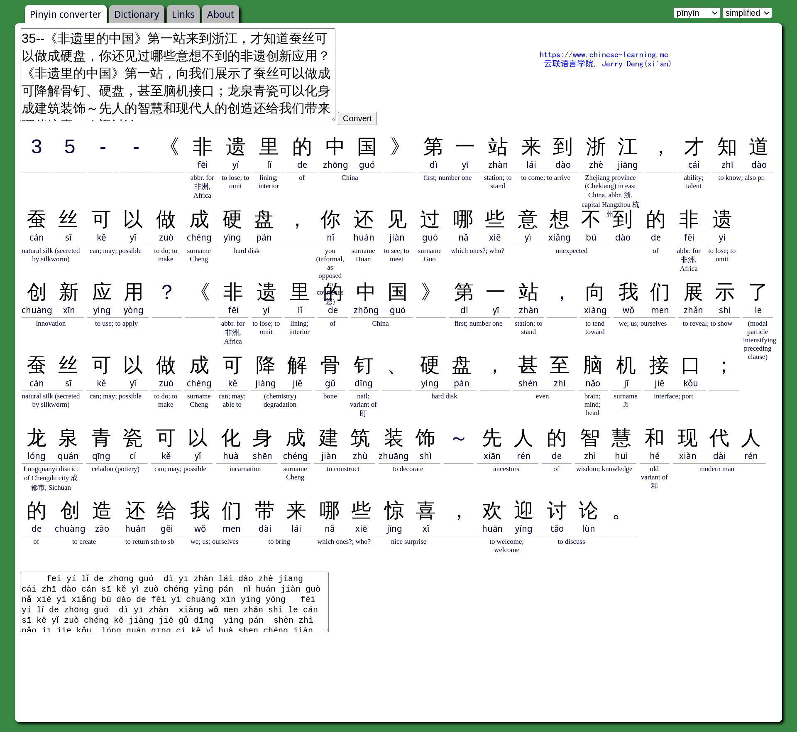
Task: Click the character 泉 in fifth row
Action: 68,438
